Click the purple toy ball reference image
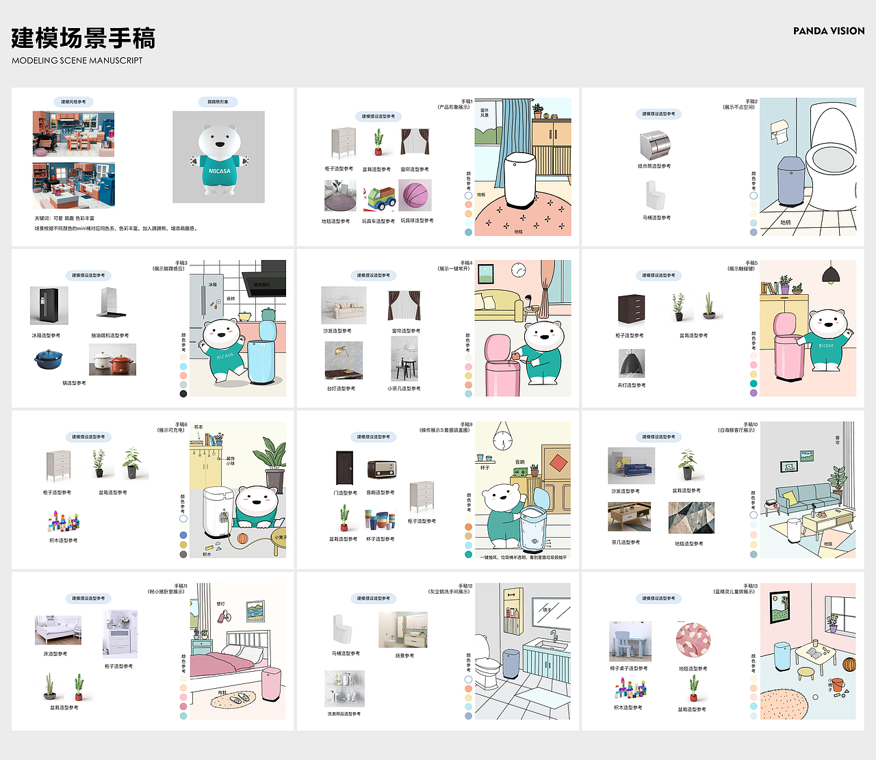876x760 pixels. click(x=415, y=195)
